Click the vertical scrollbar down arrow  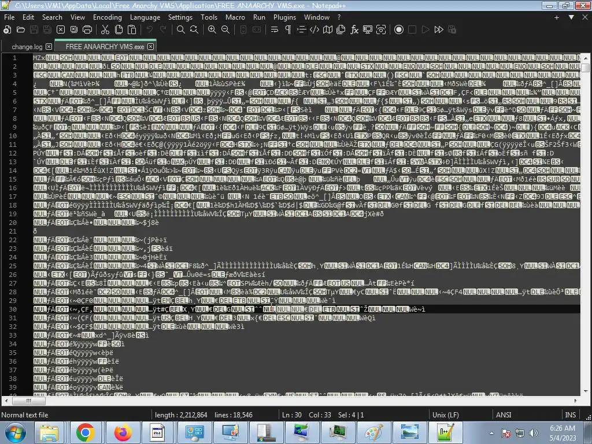point(586,391)
